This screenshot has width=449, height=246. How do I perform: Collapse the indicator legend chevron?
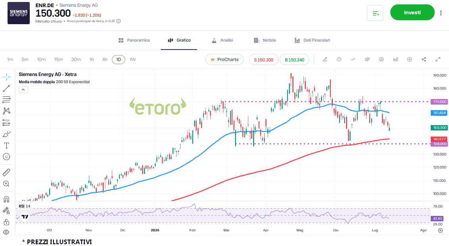pos(23,90)
